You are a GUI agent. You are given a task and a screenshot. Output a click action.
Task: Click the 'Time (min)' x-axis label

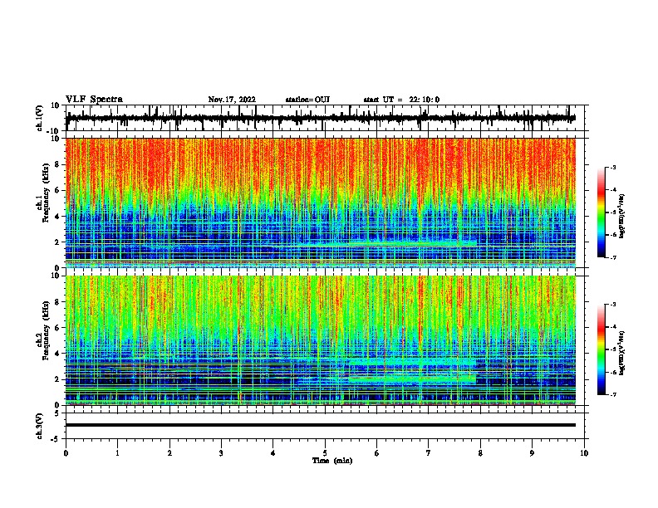pos(332,461)
